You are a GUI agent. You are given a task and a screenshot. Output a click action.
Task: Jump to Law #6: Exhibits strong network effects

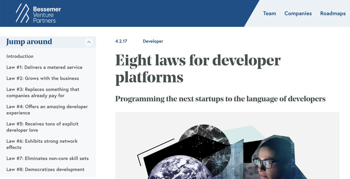pyautogui.click(x=42, y=144)
